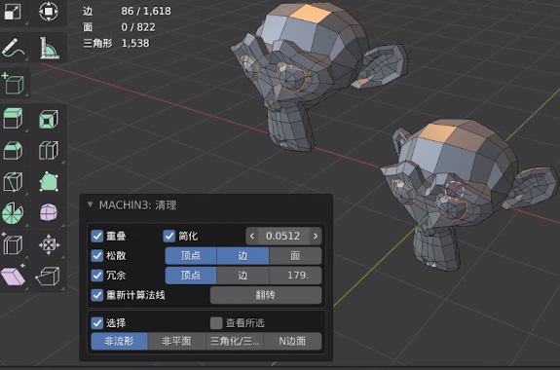Screen dimensions: 560x370
Task: Switch selection to 非平面
Action: 176,342
